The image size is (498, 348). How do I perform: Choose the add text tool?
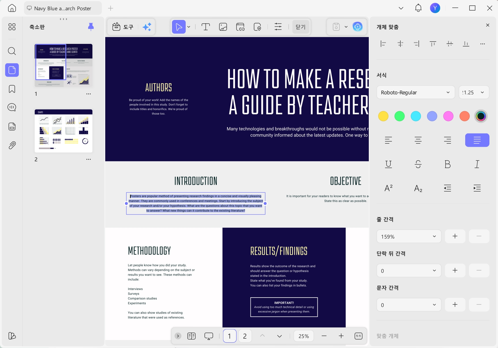[x=206, y=27]
